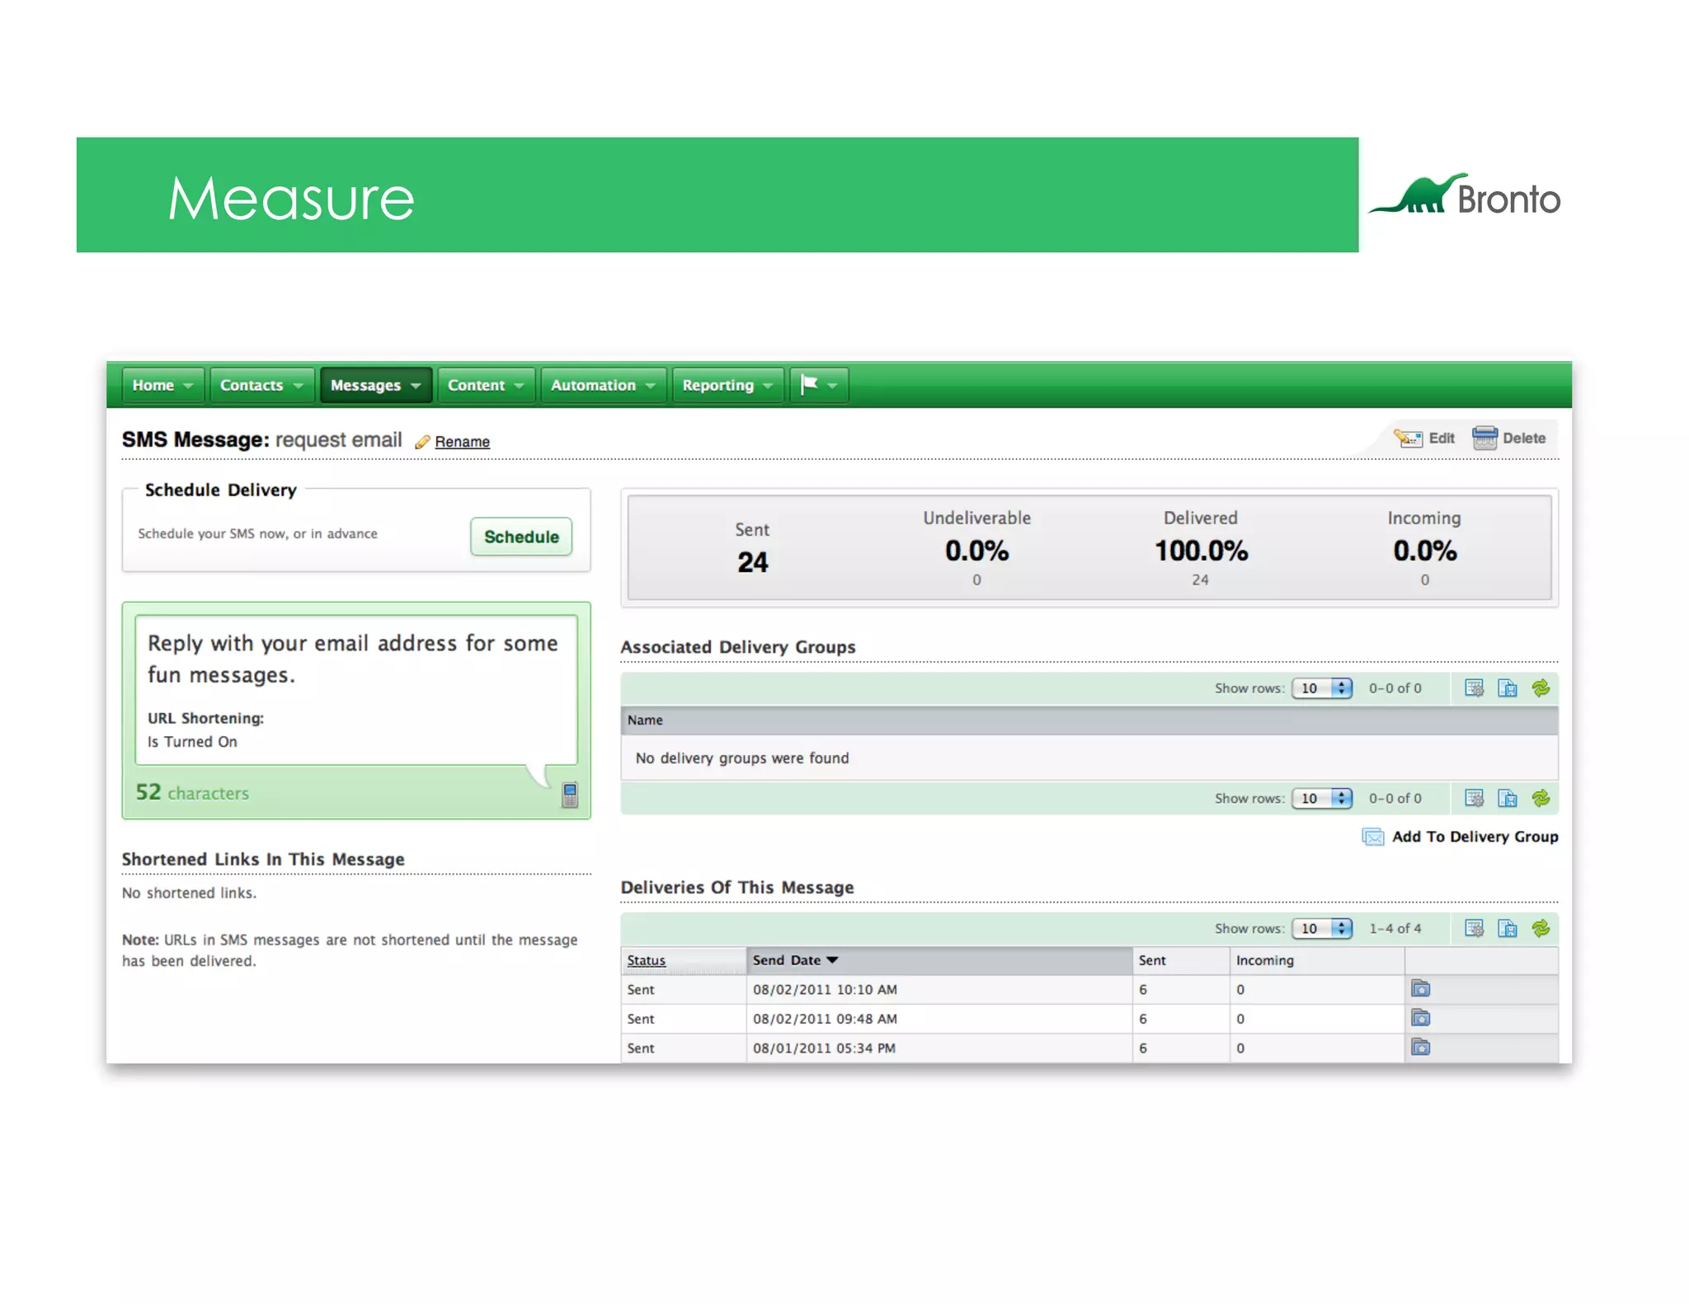Click the column settings icon above delivery groups
Viewport: 1689px width, 1304px height.
tap(1474, 688)
